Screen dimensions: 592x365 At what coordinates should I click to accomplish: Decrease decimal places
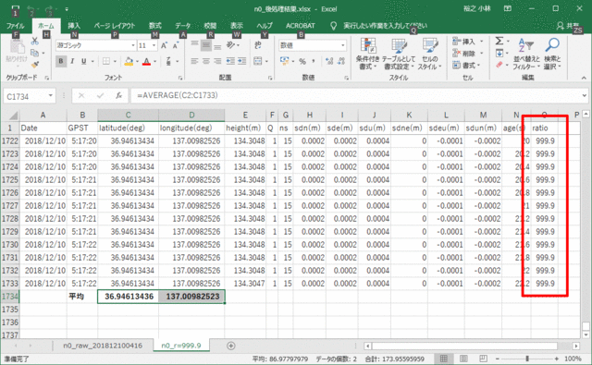[341, 61]
